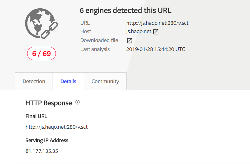
Task: Click the js.haqo.net host text
Action: pyautogui.click(x=139, y=32)
